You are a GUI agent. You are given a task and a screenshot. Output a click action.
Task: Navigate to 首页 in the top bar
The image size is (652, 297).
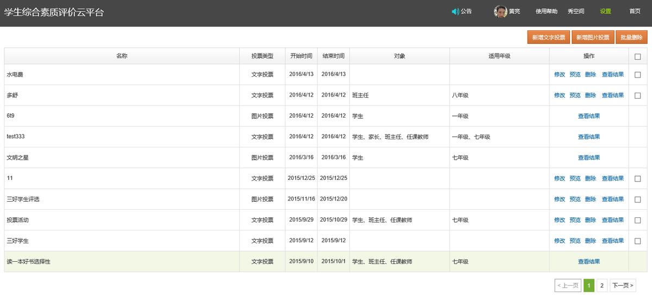coord(635,11)
